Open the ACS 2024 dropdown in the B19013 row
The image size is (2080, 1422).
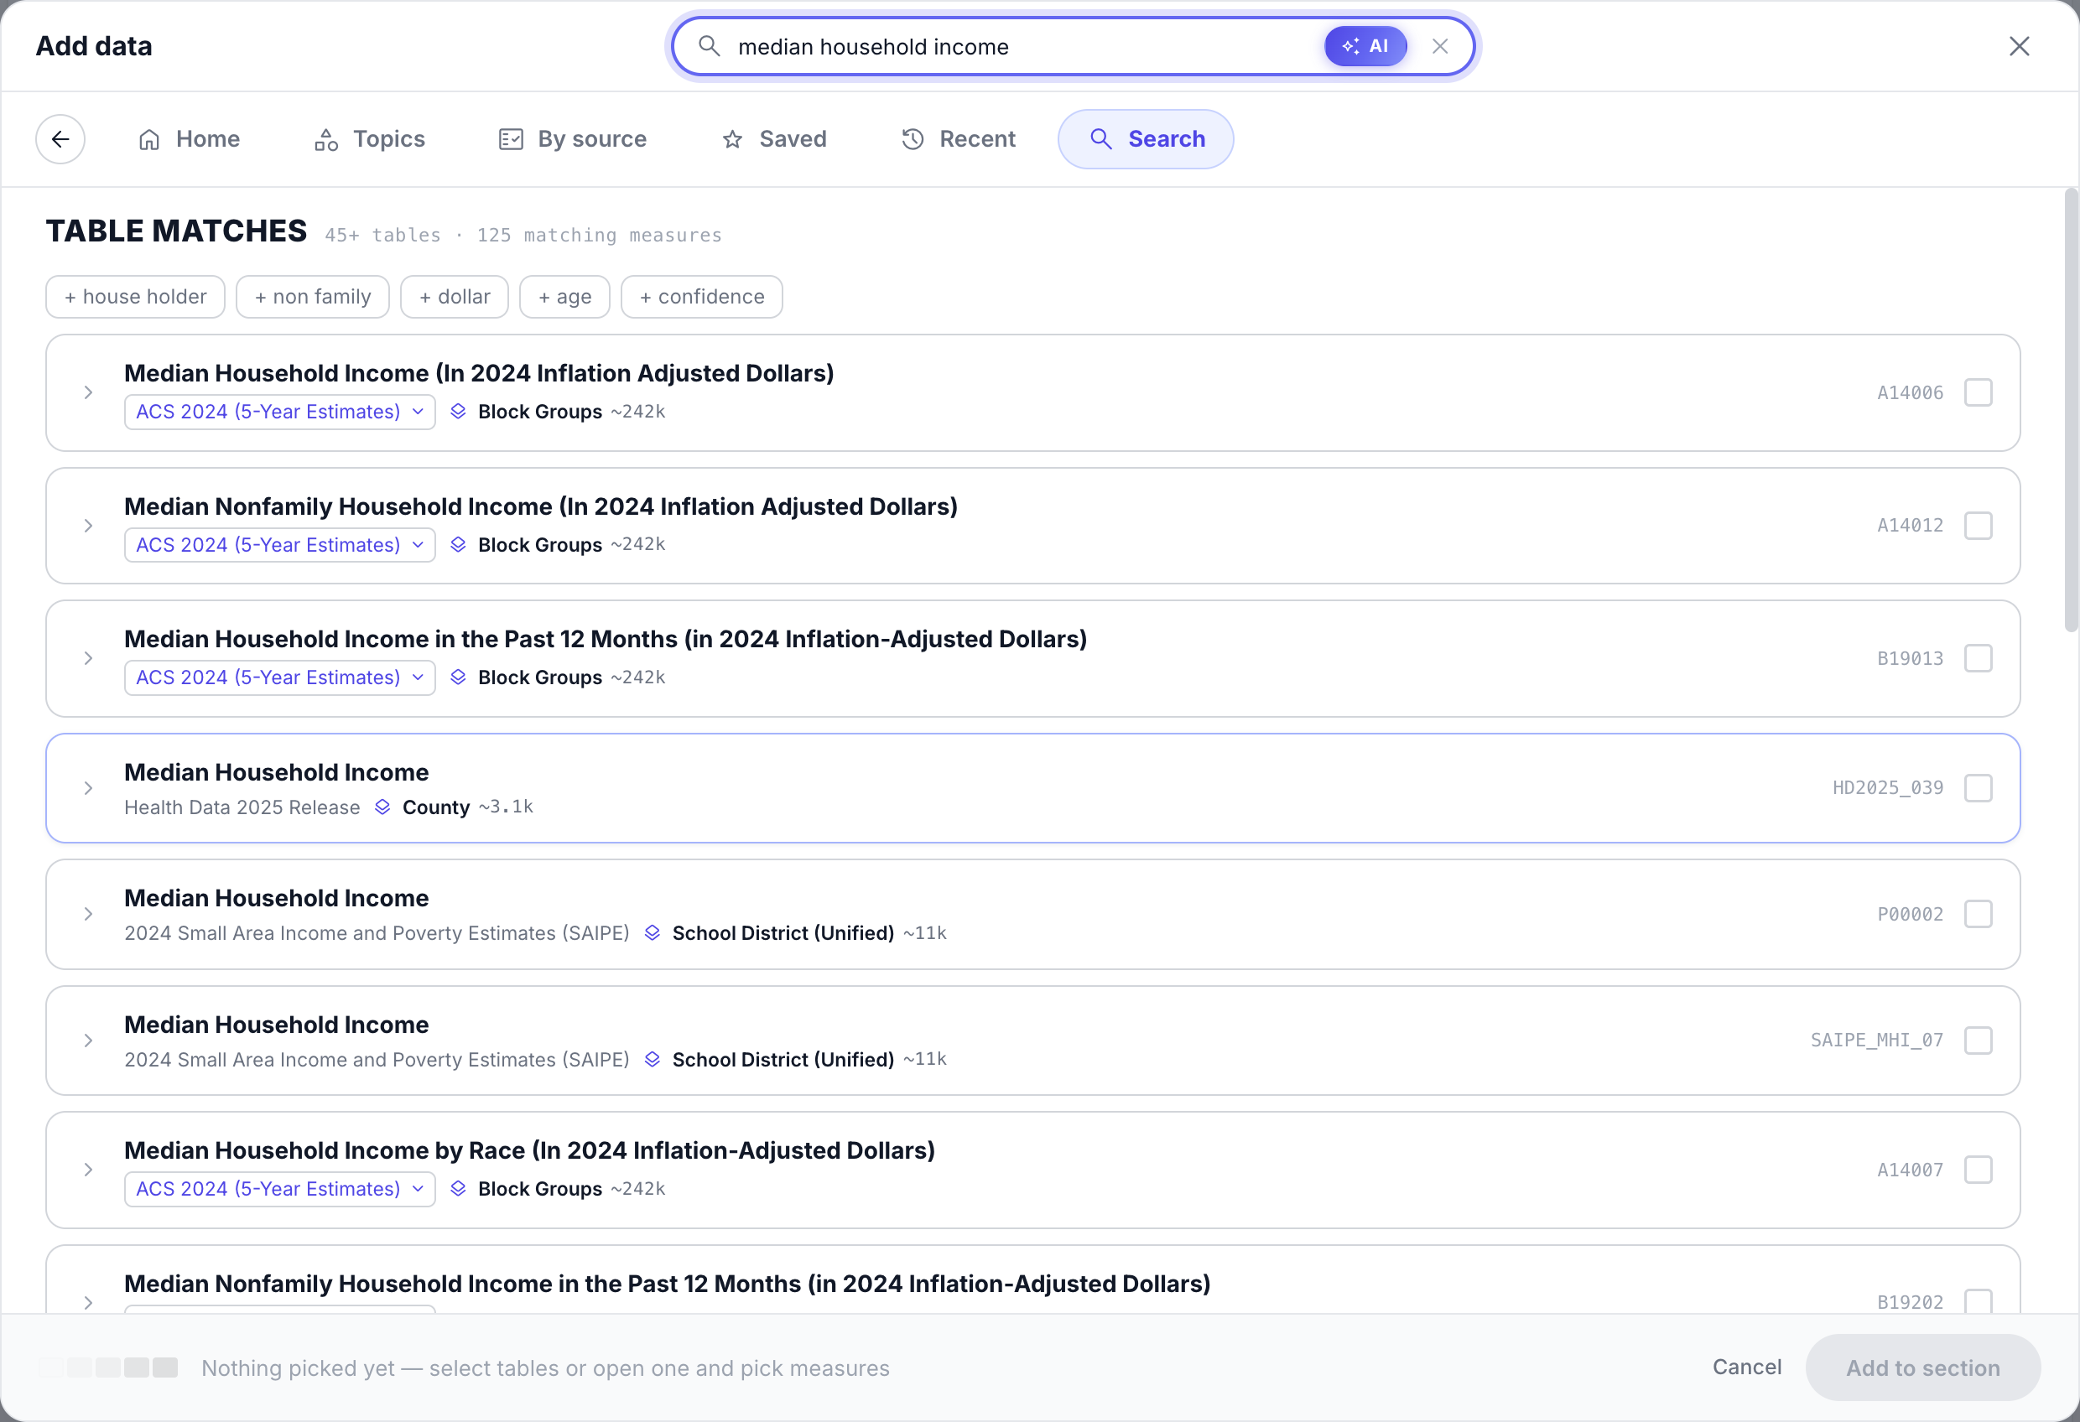click(279, 677)
